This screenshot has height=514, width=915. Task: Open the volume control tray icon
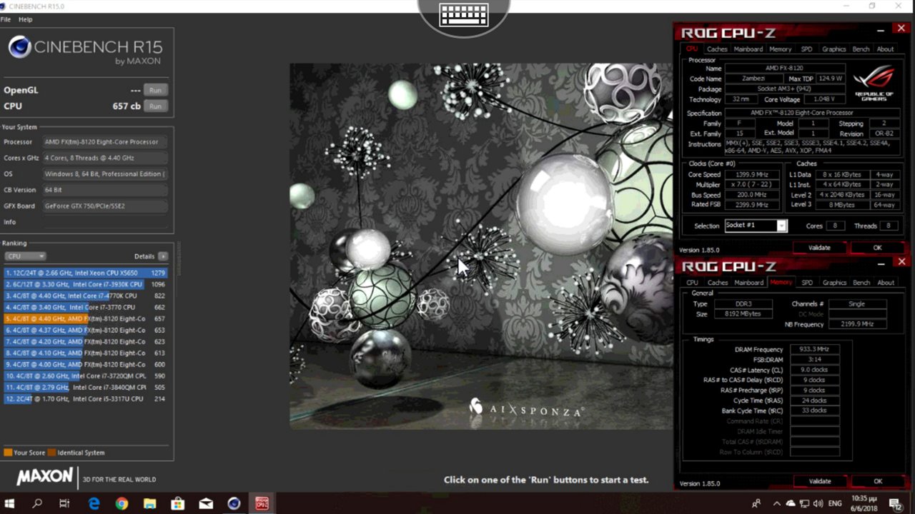(x=819, y=503)
